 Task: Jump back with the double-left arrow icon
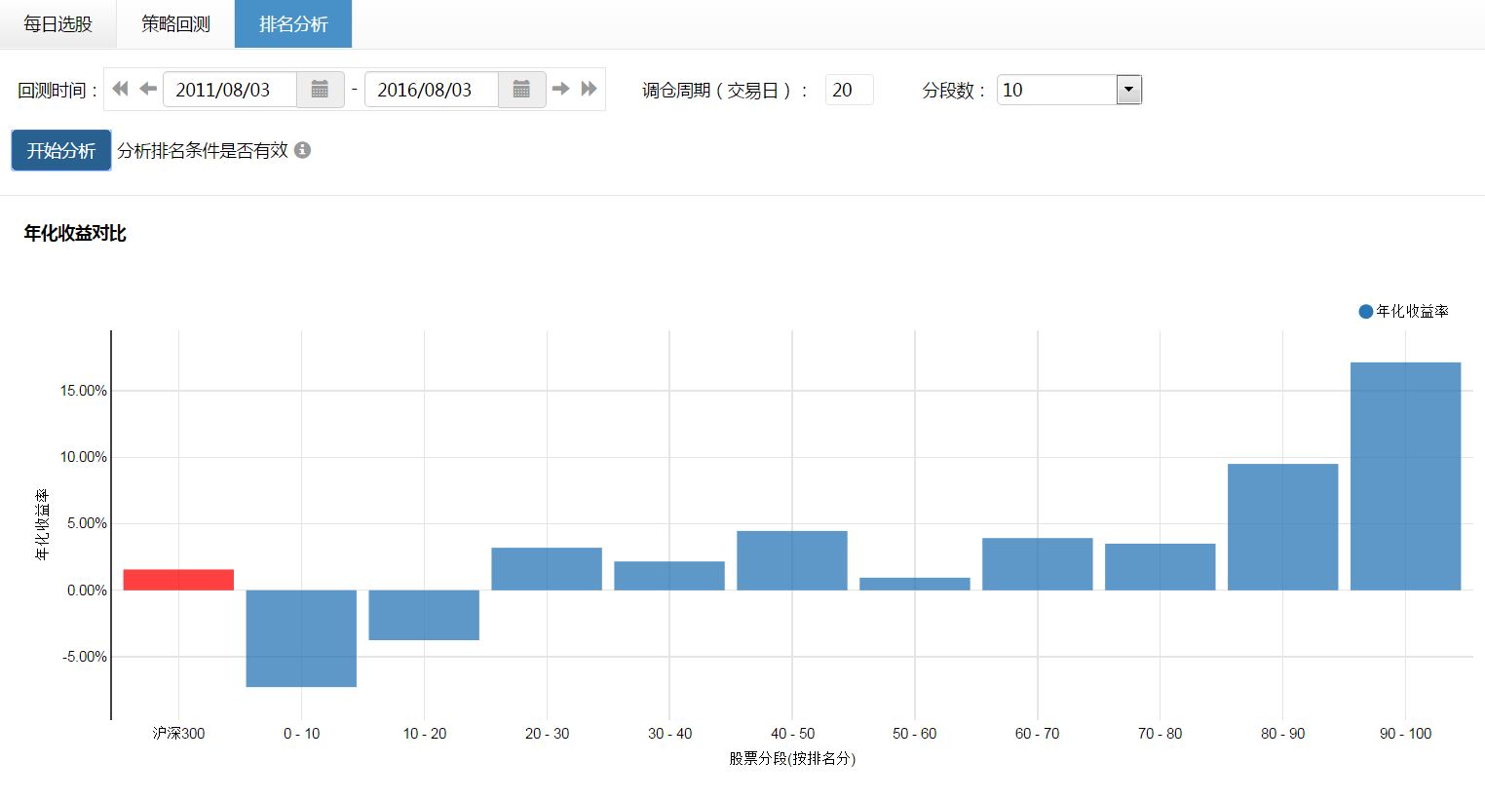pos(121,90)
